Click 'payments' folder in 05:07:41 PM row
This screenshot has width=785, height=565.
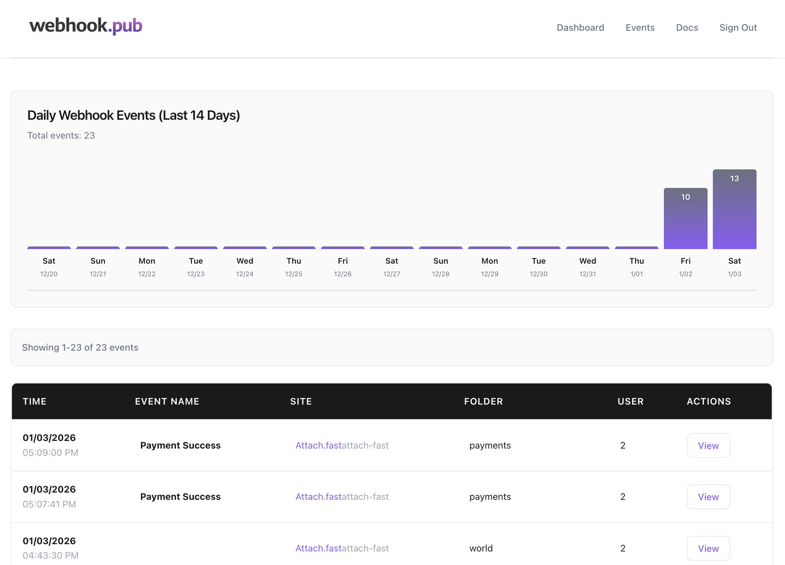pyautogui.click(x=490, y=497)
